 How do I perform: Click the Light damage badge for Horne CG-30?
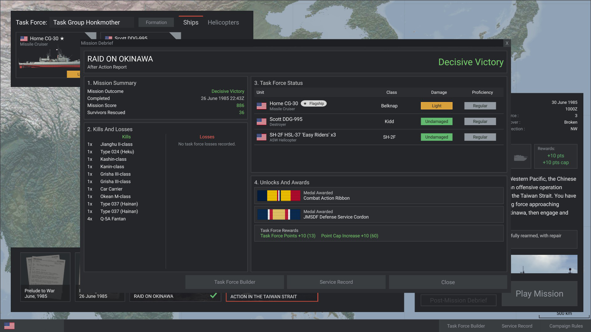pyautogui.click(x=436, y=106)
